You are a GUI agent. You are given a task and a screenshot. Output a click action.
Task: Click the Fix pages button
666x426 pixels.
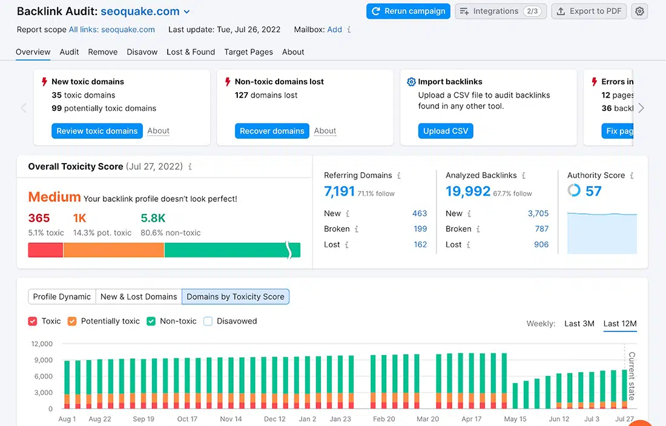617,131
